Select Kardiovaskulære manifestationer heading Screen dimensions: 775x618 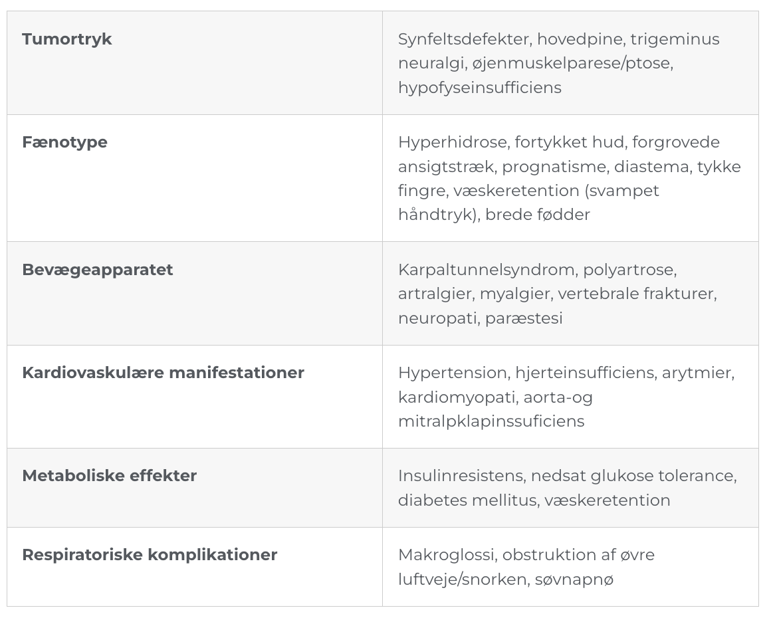(163, 373)
